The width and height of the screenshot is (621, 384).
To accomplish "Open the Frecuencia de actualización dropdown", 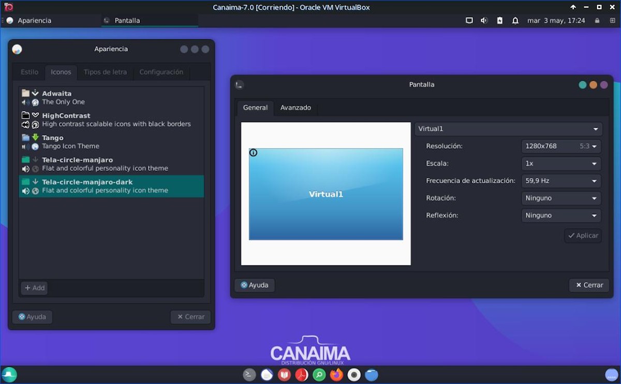I will point(561,181).
